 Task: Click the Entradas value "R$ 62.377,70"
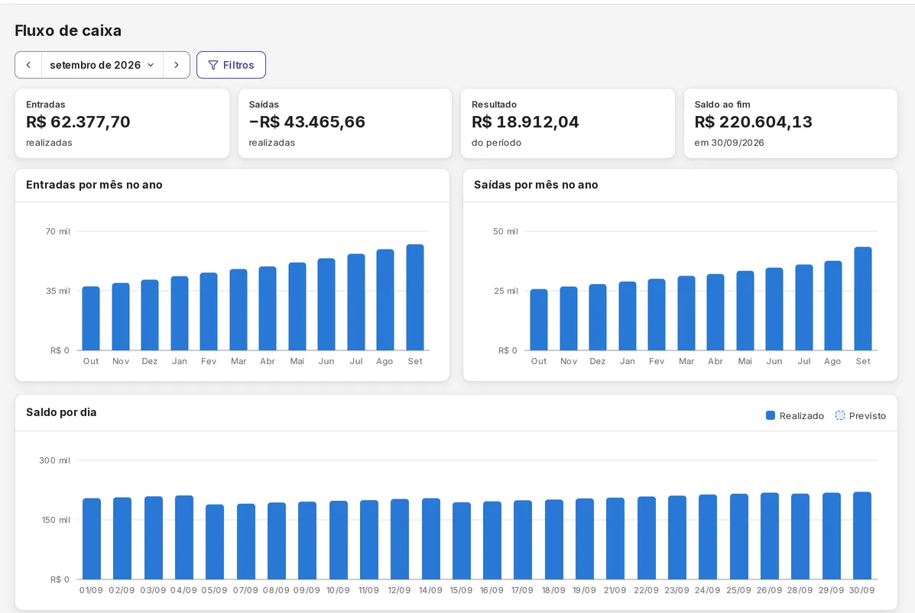click(x=78, y=122)
